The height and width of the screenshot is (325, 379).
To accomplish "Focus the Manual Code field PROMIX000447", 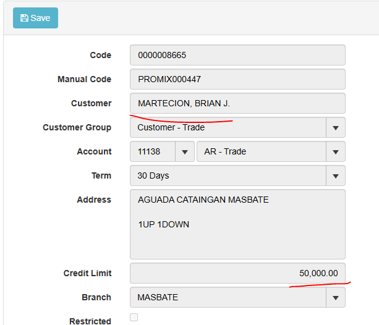I will click(237, 79).
